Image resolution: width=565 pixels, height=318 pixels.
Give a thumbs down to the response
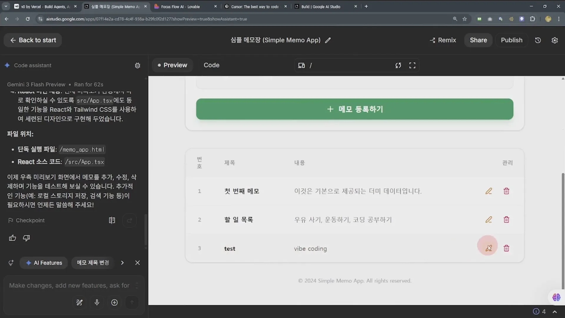pos(26,238)
